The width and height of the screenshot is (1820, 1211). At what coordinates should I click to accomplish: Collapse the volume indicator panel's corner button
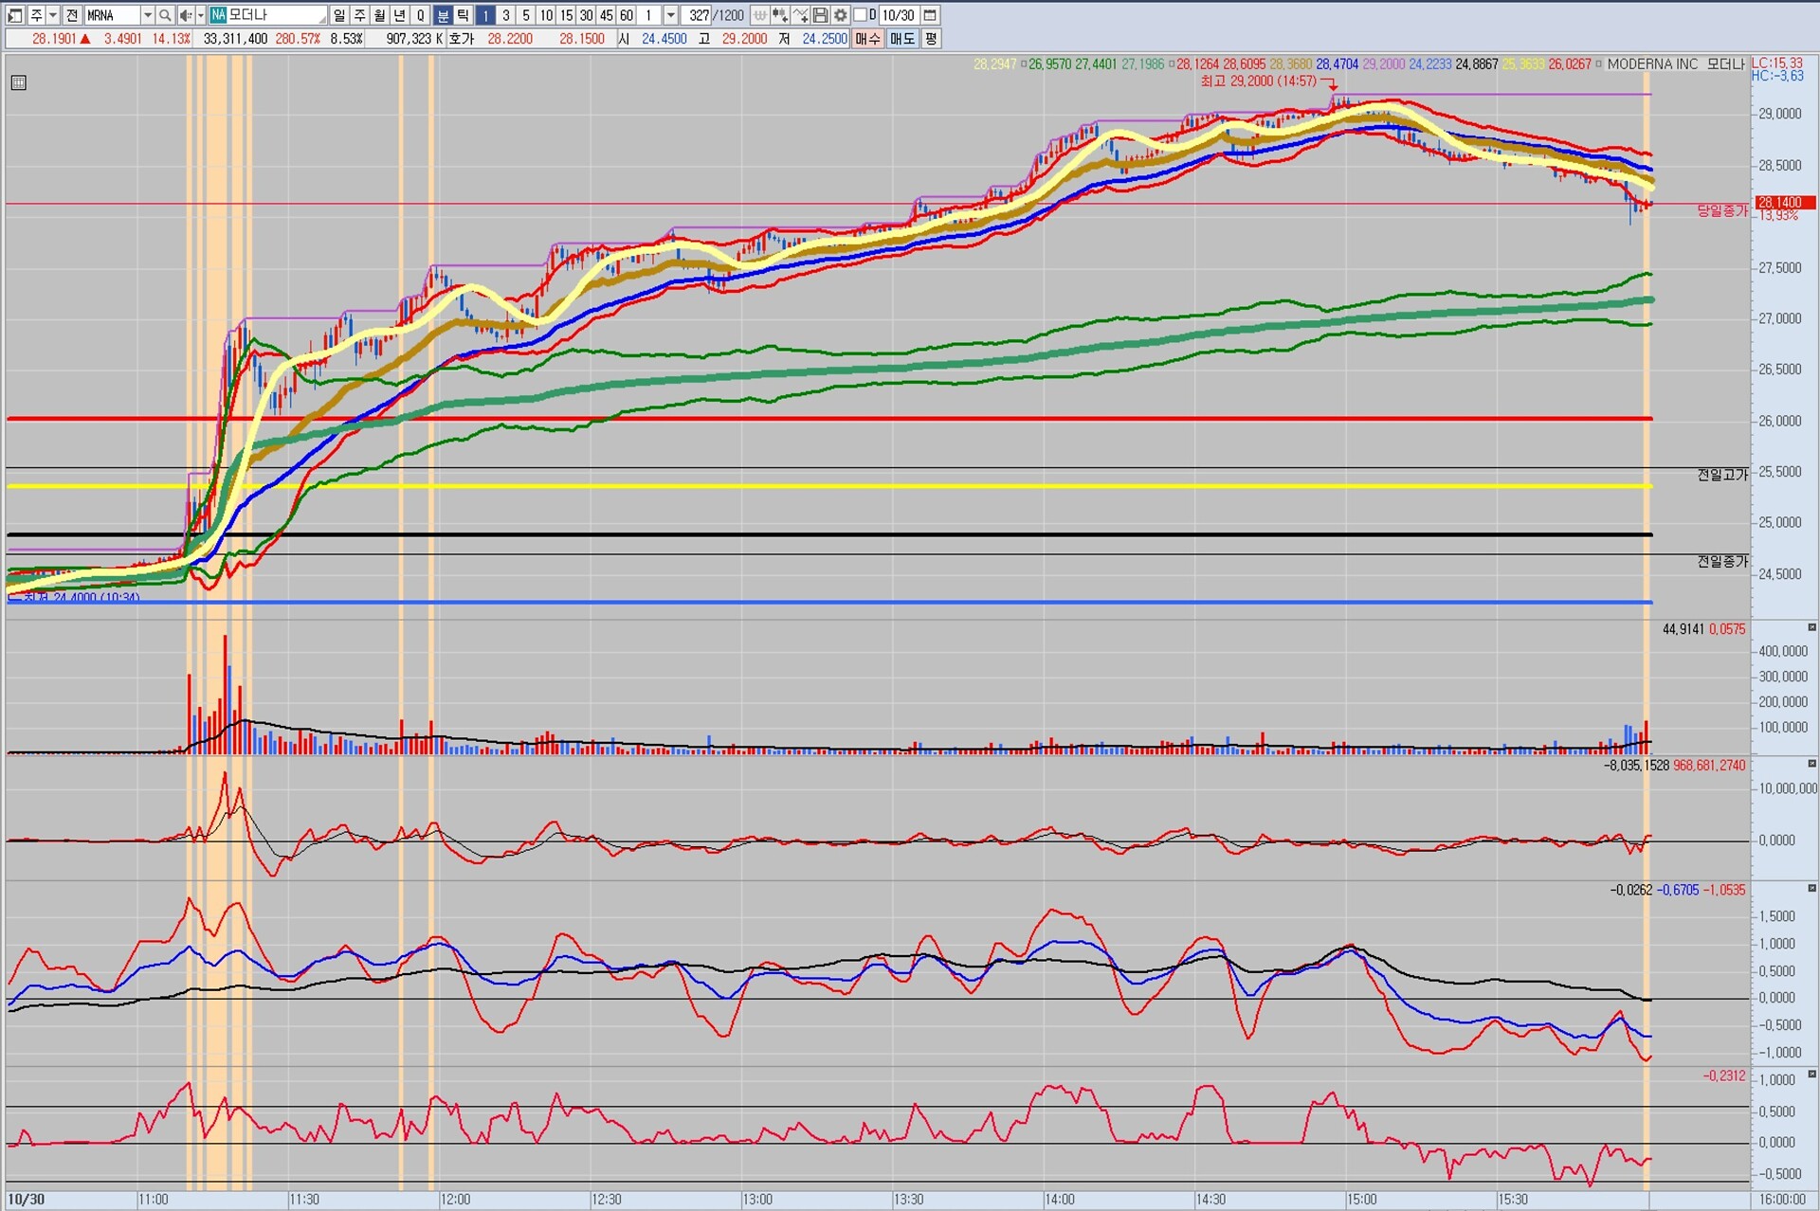point(1811,627)
